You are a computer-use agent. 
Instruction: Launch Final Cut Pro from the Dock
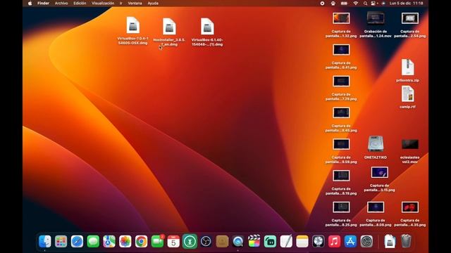[x=254, y=242]
